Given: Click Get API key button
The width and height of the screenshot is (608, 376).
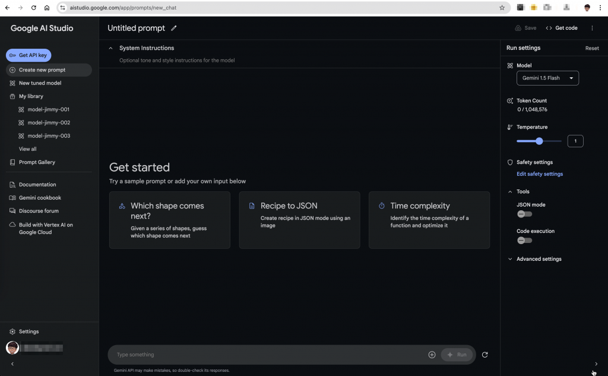Looking at the screenshot, I should click(x=28, y=55).
